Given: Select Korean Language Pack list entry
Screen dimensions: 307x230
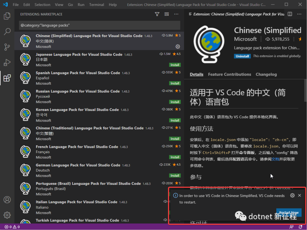Looking at the screenshot, I should coord(99,115).
